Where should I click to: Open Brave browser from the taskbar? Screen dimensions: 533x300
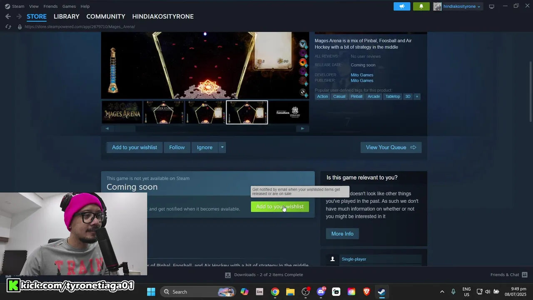366,292
